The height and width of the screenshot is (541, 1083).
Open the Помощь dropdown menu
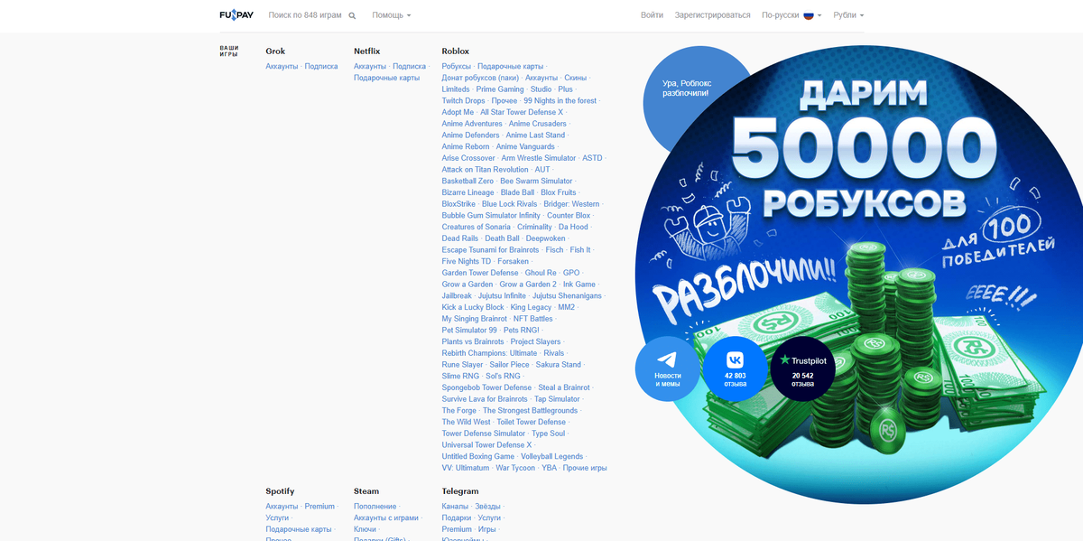[392, 15]
